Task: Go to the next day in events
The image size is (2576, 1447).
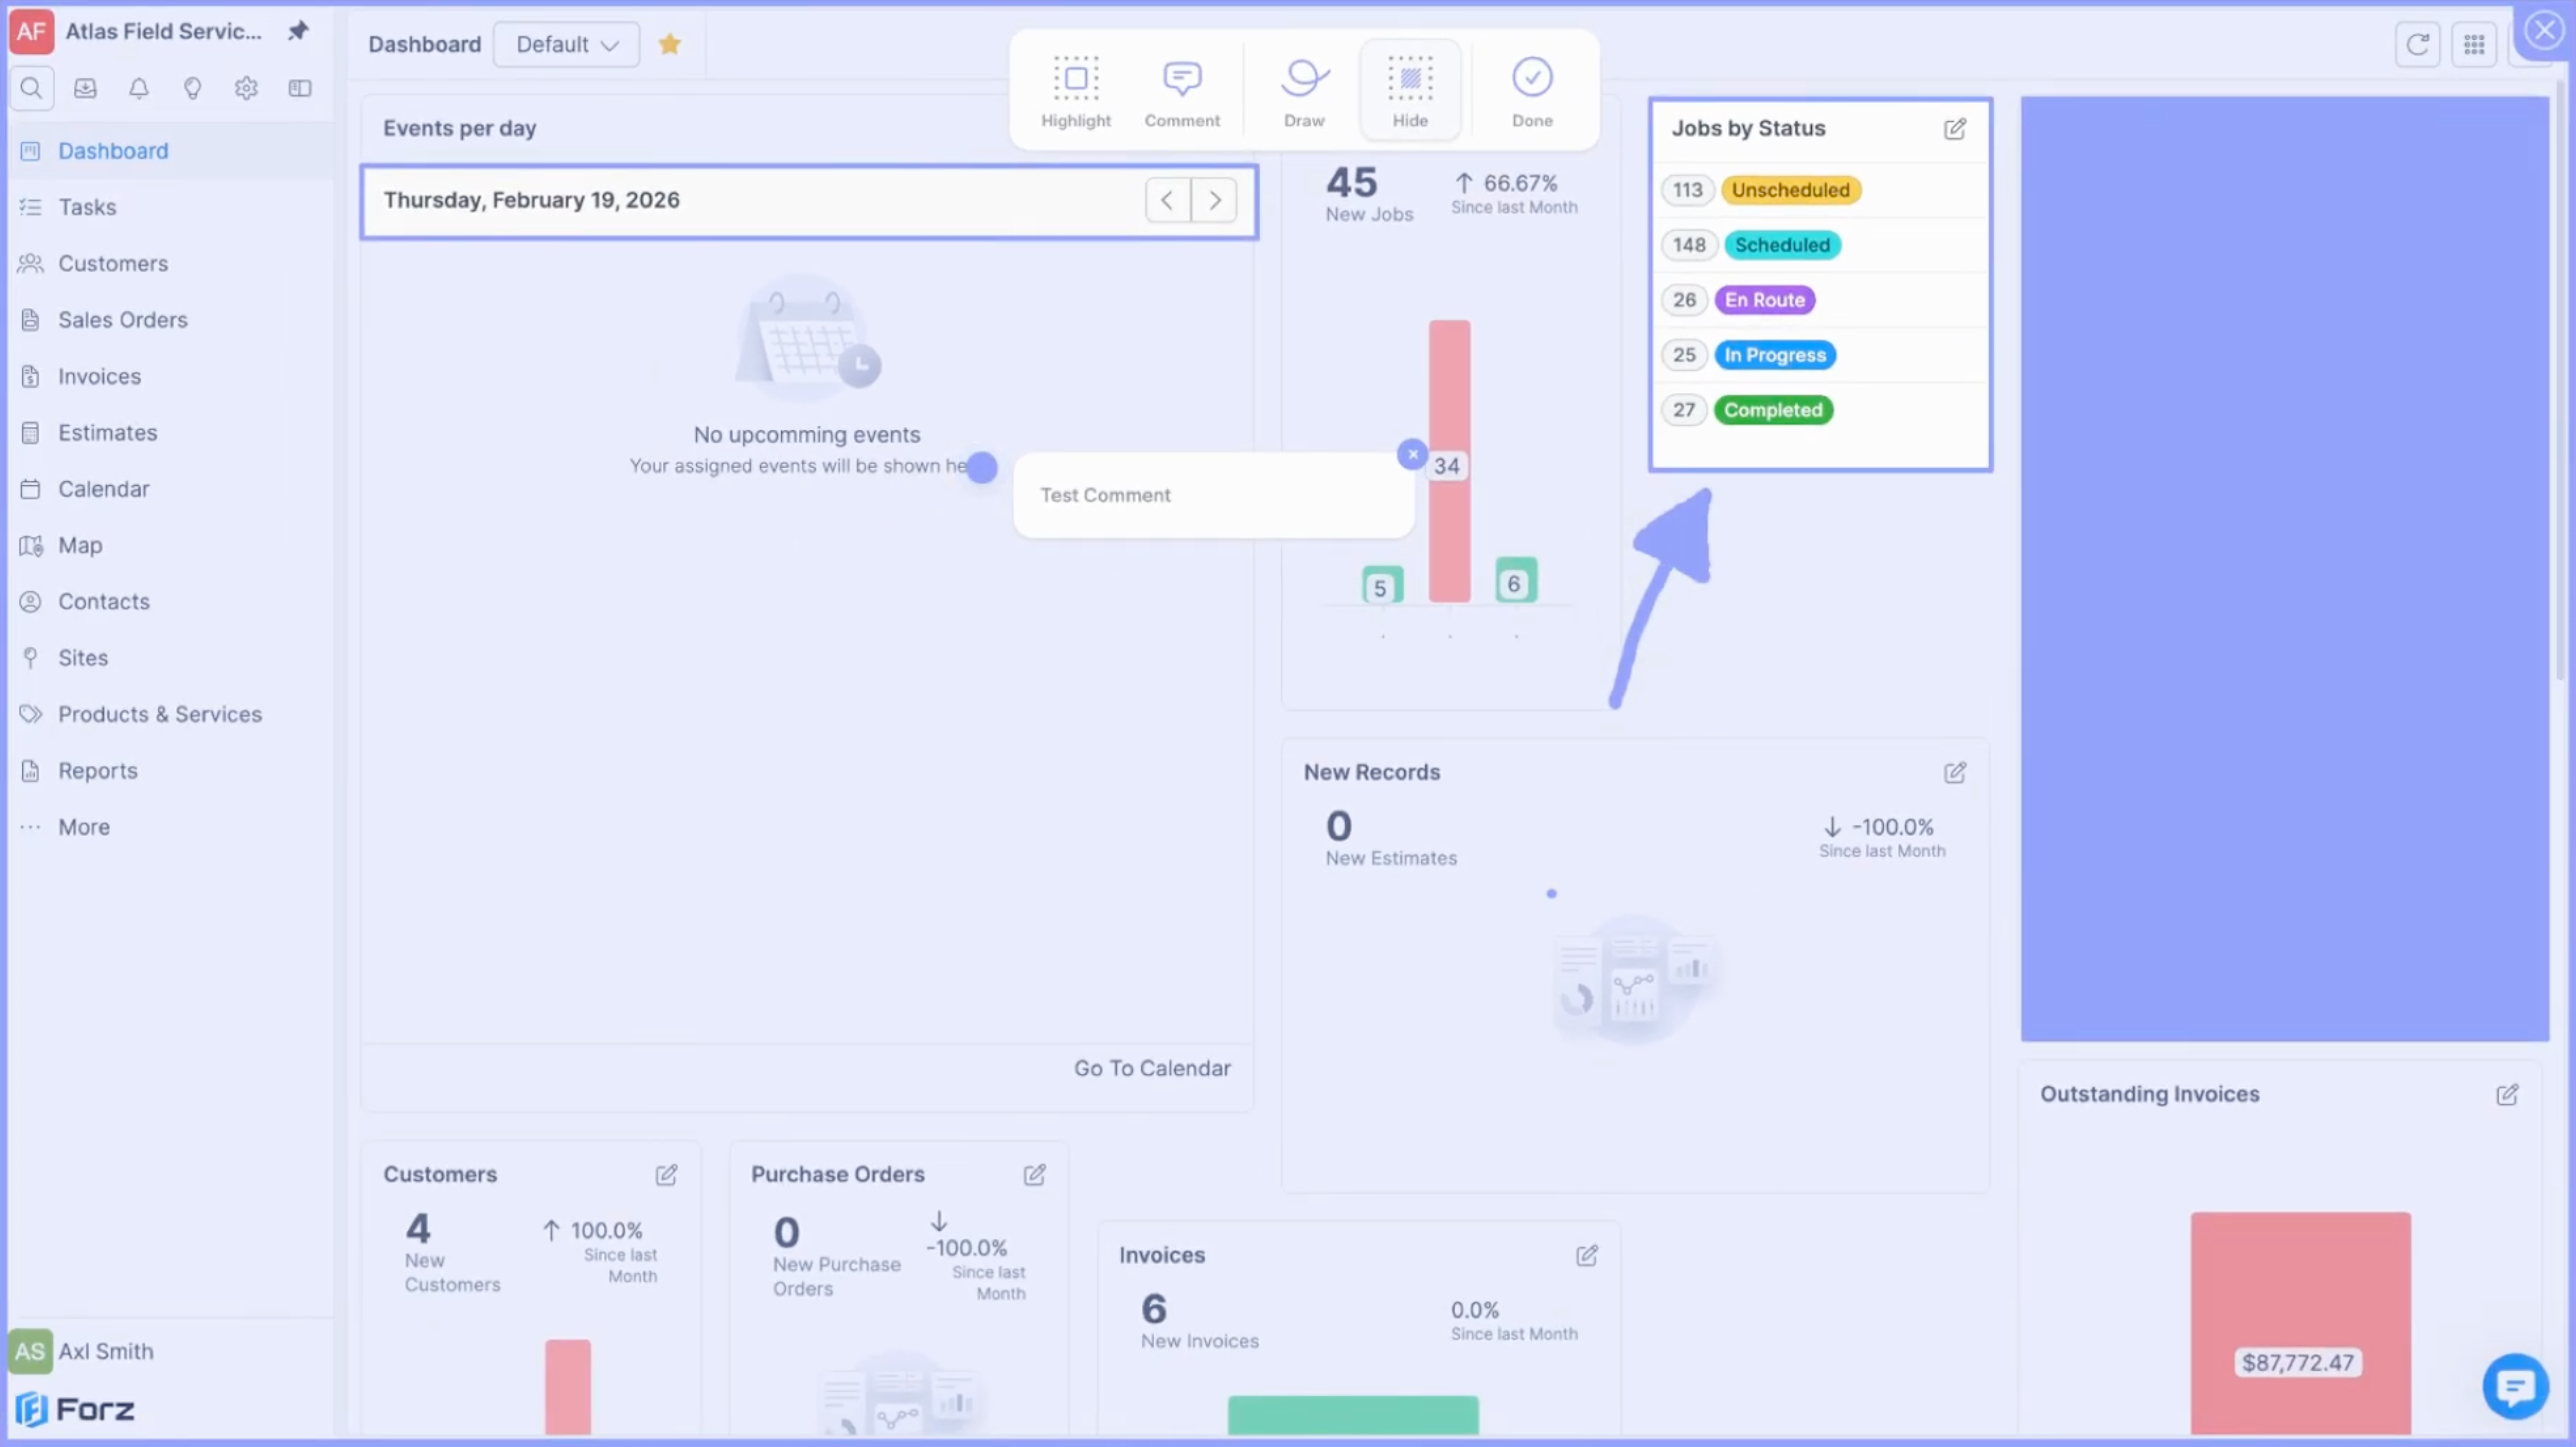Action: tap(1214, 200)
